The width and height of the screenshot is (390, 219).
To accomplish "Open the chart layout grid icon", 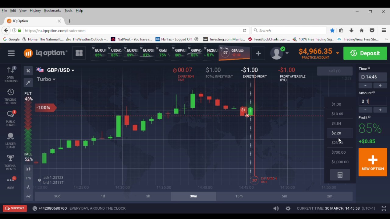I will [79, 53].
